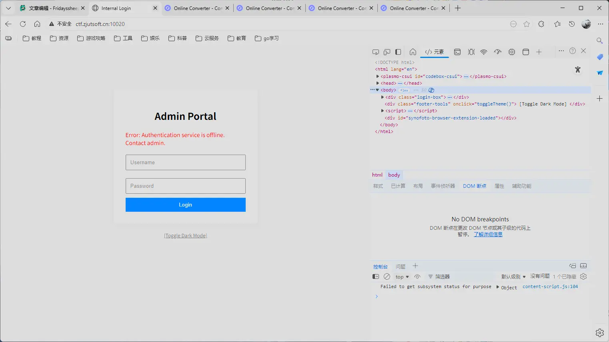Click inside the Username input field
The width and height of the screenshot is (609, 342).
185,162
